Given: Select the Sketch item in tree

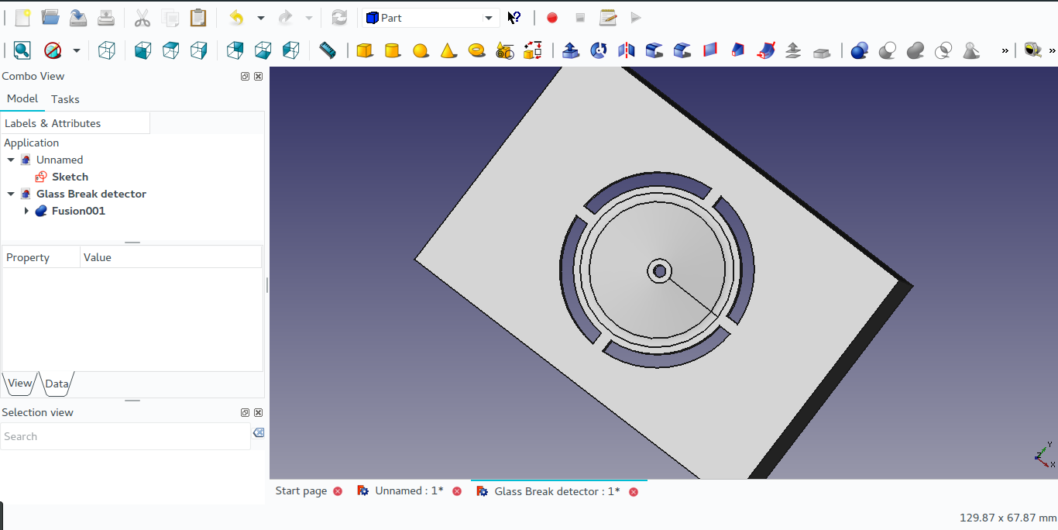Looking at the screenshot, I should (70, 176).
